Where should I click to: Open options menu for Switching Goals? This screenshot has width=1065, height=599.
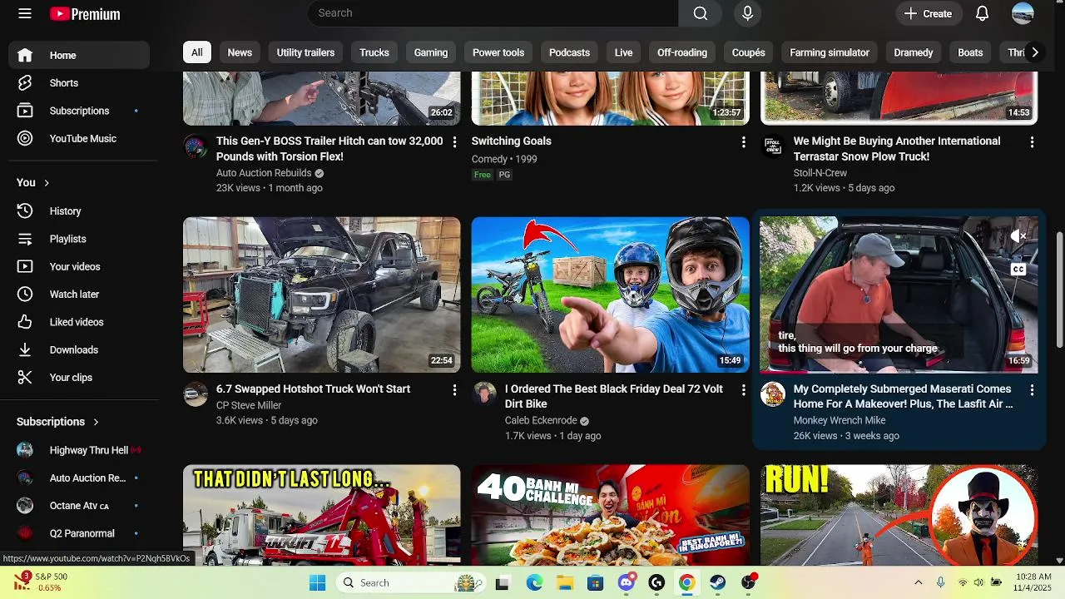point(743,142)
